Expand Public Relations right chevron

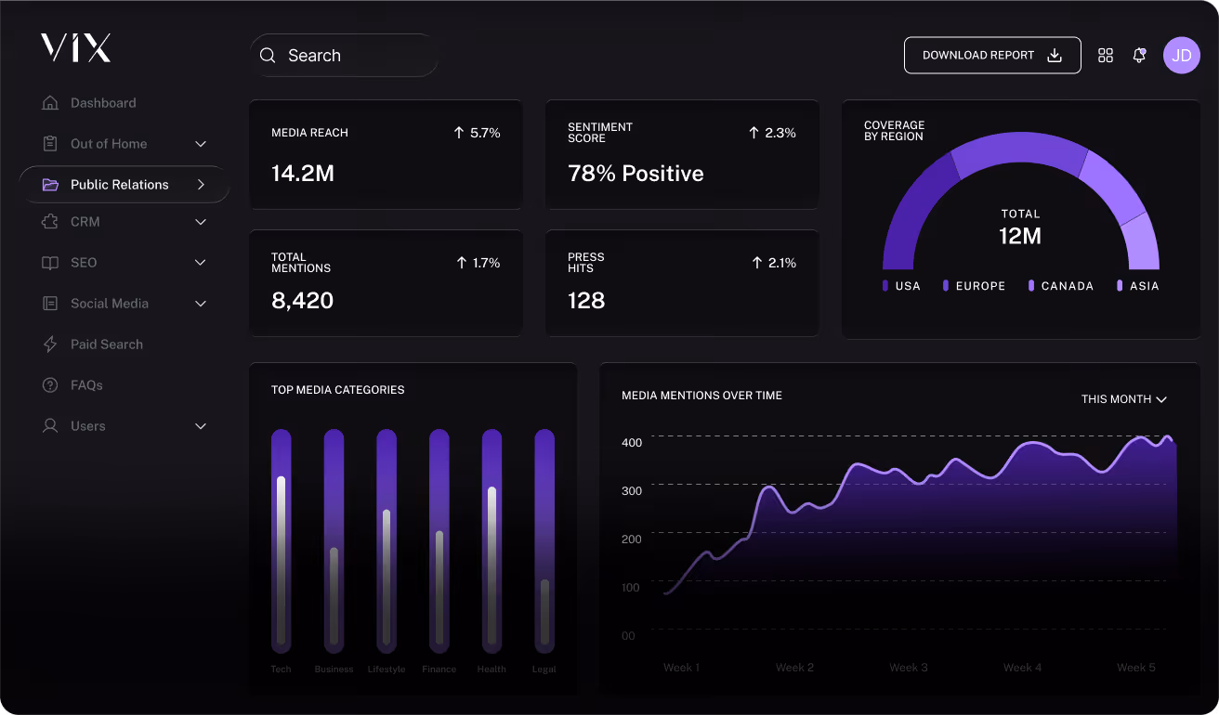click(x=201, y=185)
